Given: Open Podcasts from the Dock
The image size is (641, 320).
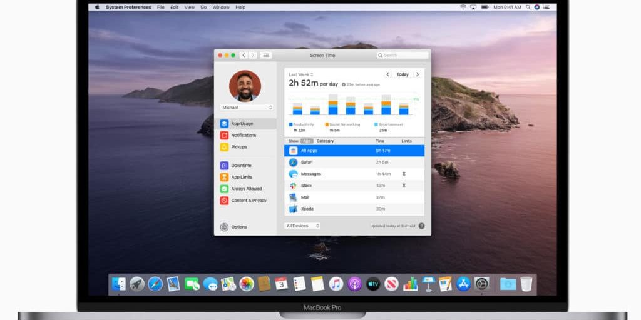Looking at the screenshot, I should tap(354, 284).
